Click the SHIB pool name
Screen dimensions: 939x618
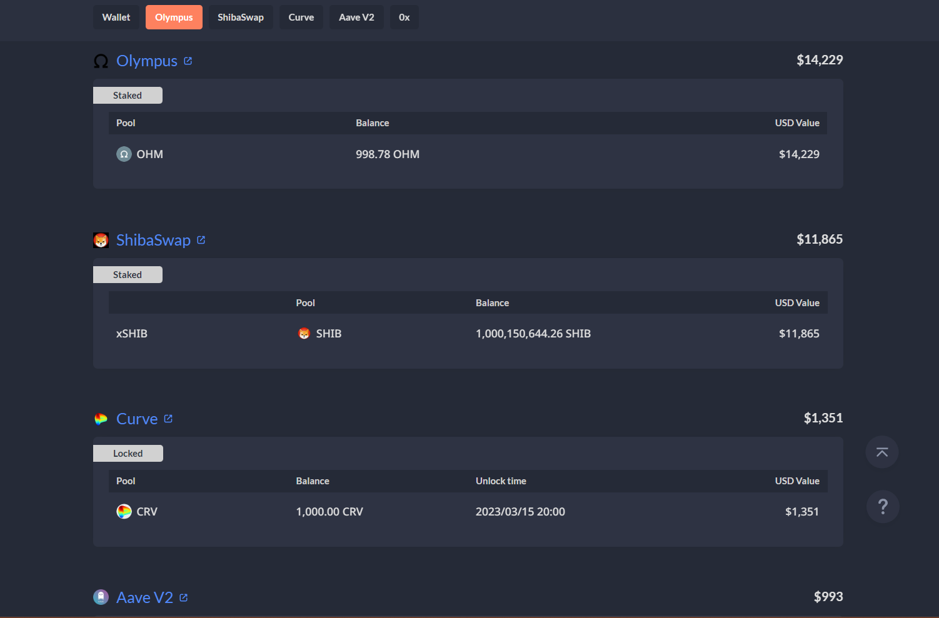pos(329,334)
